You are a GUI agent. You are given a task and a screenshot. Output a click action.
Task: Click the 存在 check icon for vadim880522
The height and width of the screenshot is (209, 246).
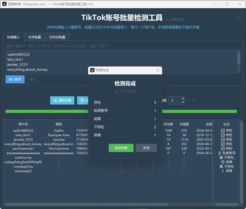click(x=223, y=131)
